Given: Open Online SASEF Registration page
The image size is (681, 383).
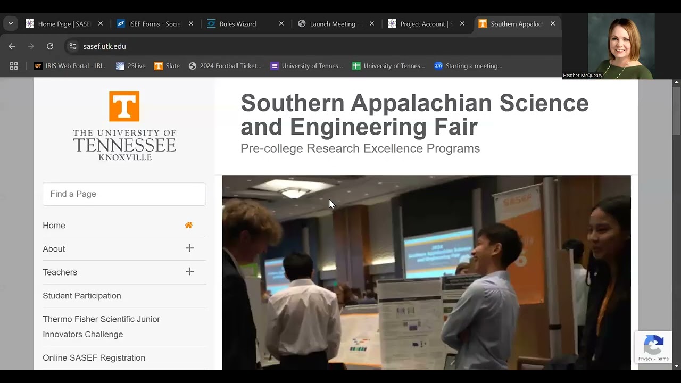Looking at the screenshot, I should pos(94,358).
